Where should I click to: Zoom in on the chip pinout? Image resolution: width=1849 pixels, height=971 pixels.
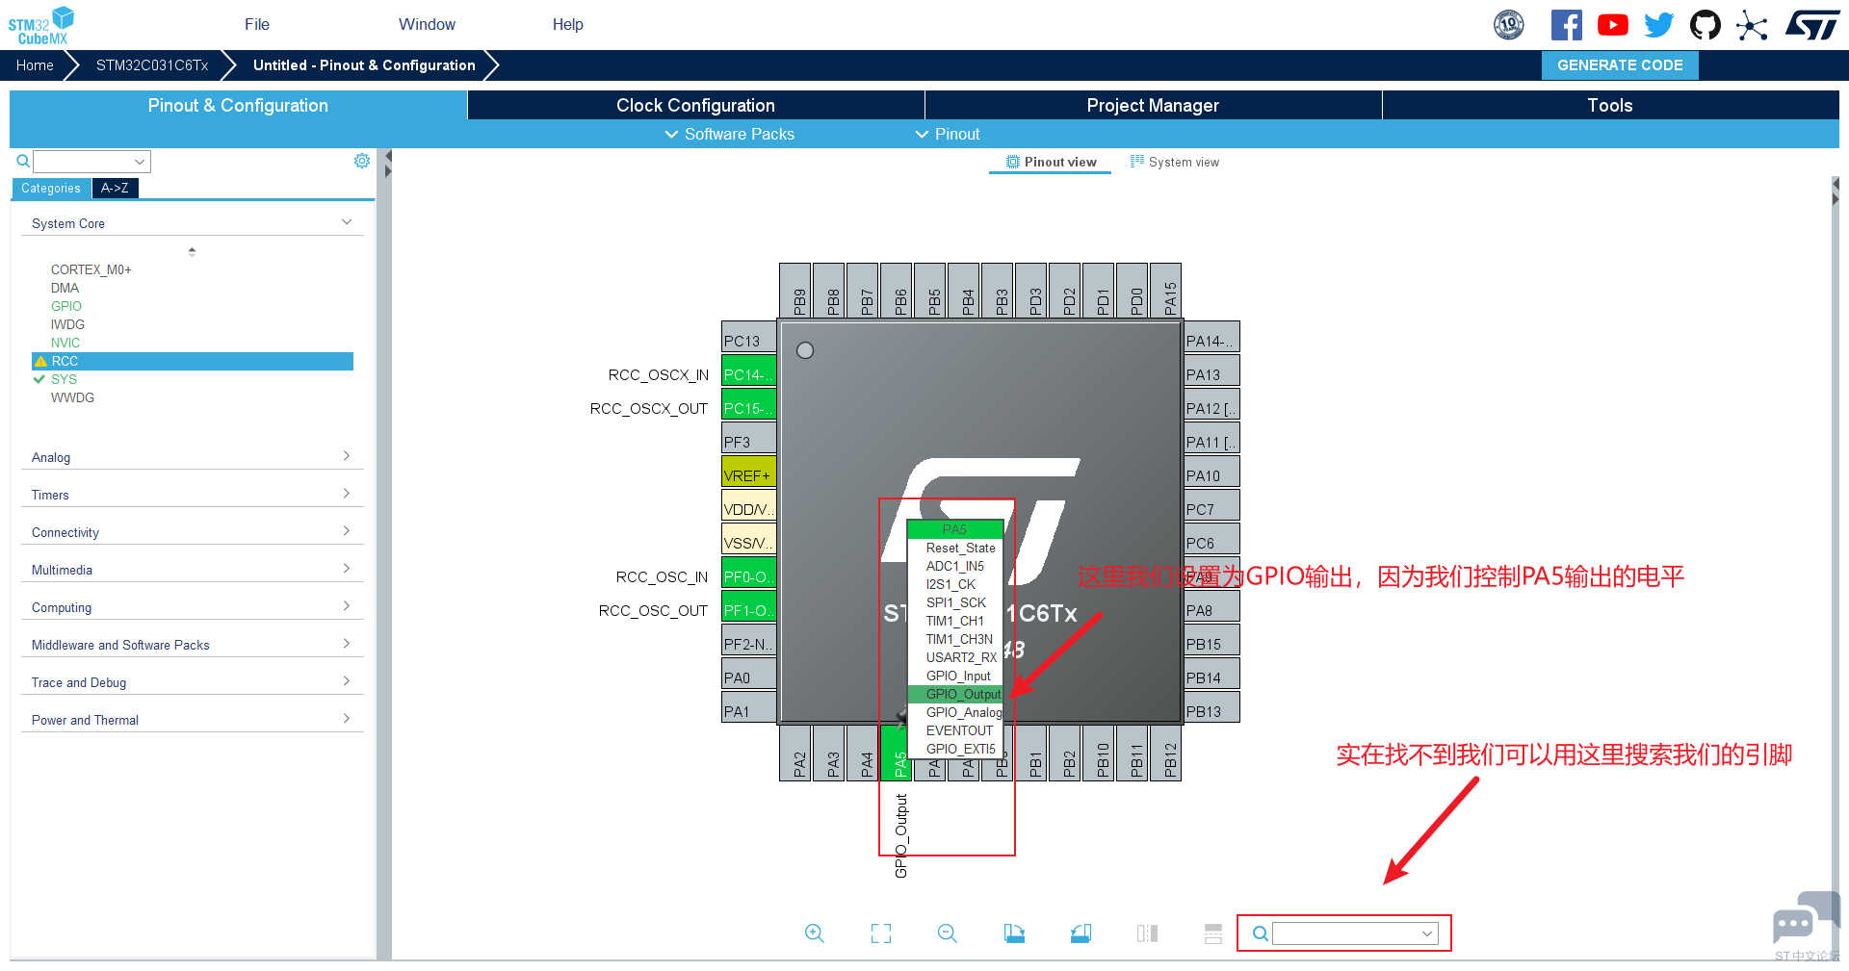(x=815, y=933)
